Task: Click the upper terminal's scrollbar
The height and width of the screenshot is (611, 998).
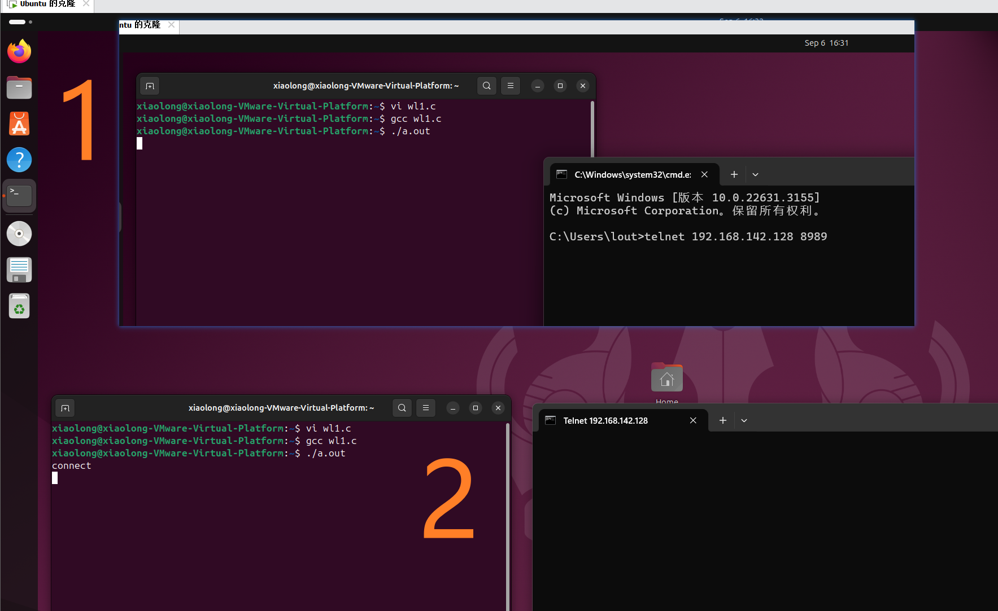Action: (592, 129)
